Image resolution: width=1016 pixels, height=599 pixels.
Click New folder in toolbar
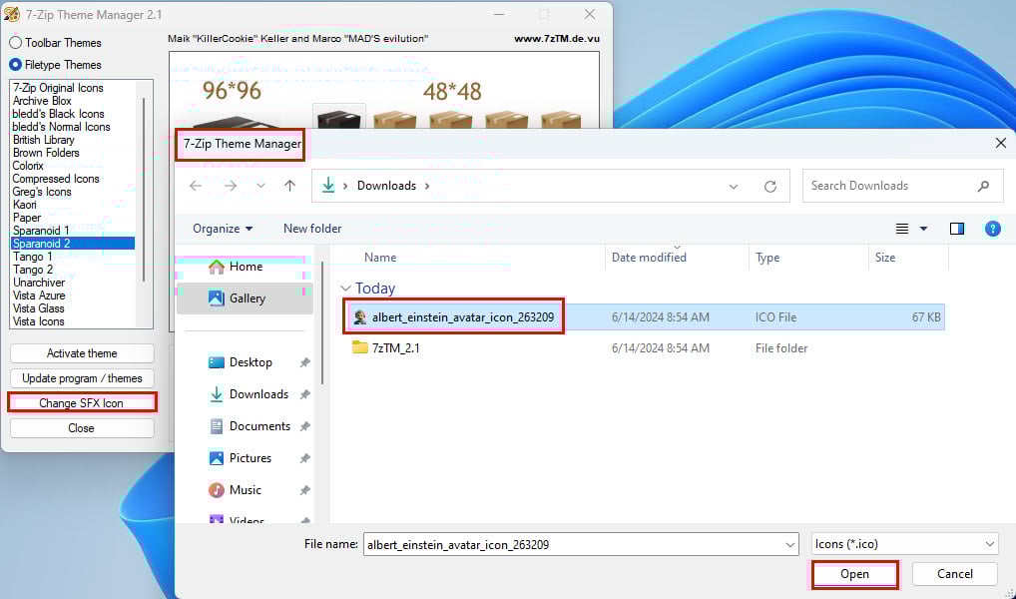(312, 229)
